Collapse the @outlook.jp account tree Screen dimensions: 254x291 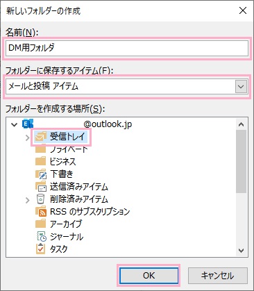click(x=15, y=124)
